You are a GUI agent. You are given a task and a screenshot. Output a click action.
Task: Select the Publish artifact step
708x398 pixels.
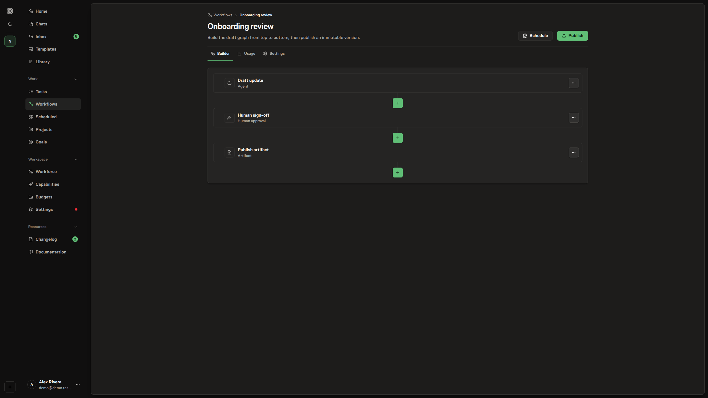pos(397,153)
